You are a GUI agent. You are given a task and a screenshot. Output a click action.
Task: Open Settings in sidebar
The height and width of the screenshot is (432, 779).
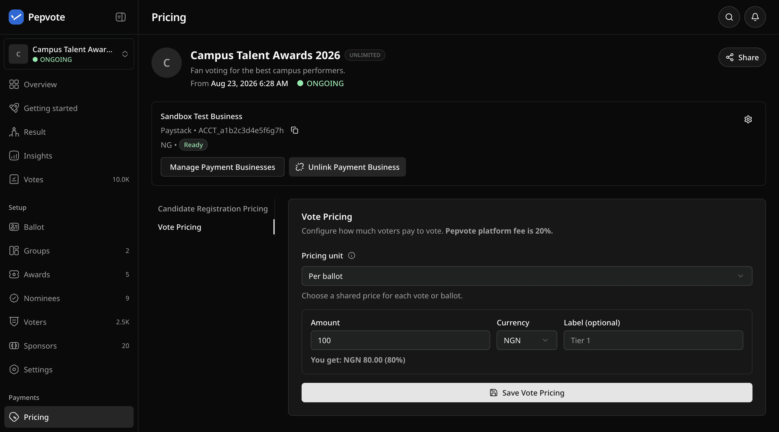(69, 369)
